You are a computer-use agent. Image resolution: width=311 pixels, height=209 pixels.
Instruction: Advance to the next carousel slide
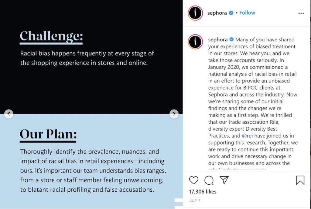[174, 114]
